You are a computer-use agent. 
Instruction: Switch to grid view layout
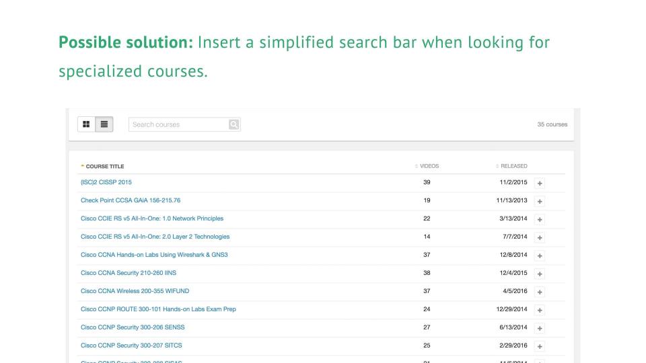click(x=86, y=124)
